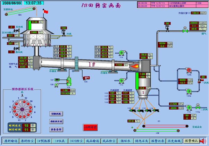Click the red kiln status button
The height and width of the screenshot is (146, 209).
tap(90, 127)
